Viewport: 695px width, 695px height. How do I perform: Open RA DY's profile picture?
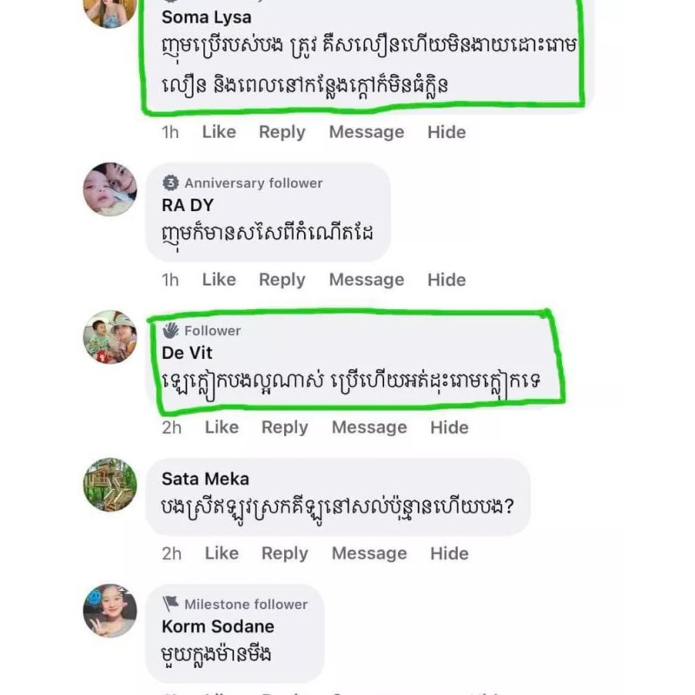(x=110, y=189)
